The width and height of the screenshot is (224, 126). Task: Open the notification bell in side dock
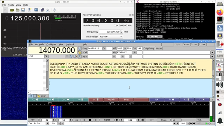(x=220, y=121)
